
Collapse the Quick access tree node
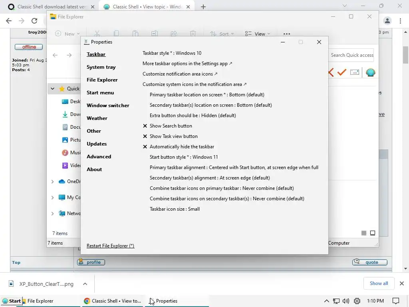click(x=52, y=89)
